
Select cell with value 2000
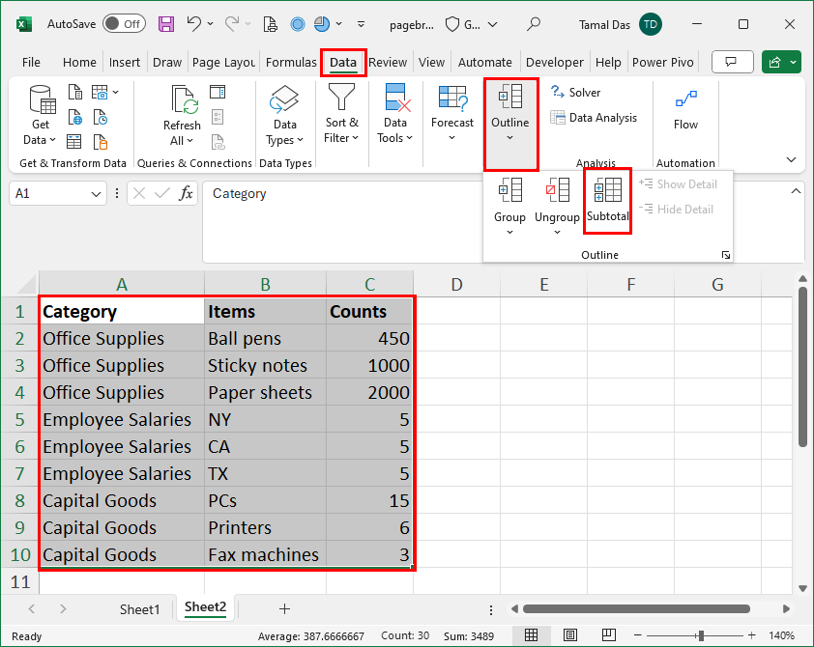pos(369,392)
